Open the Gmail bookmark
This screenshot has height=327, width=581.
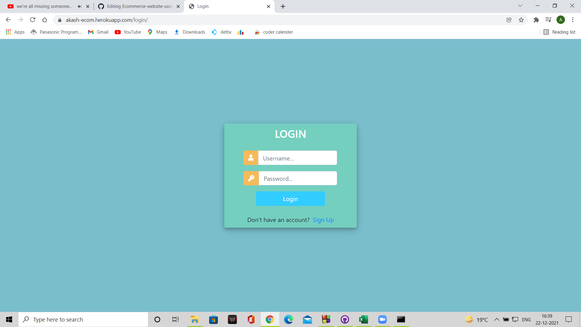98,32
